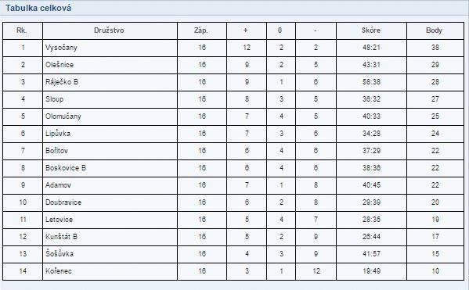
Task: Click the Tabulka celková panel title
Action: tap(38, 8)
